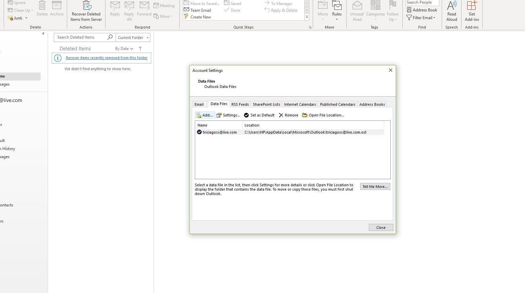Viewport: 525px width, 293px height.
Task: Open the Junk dropdown
Action: (x=26, y=18)
